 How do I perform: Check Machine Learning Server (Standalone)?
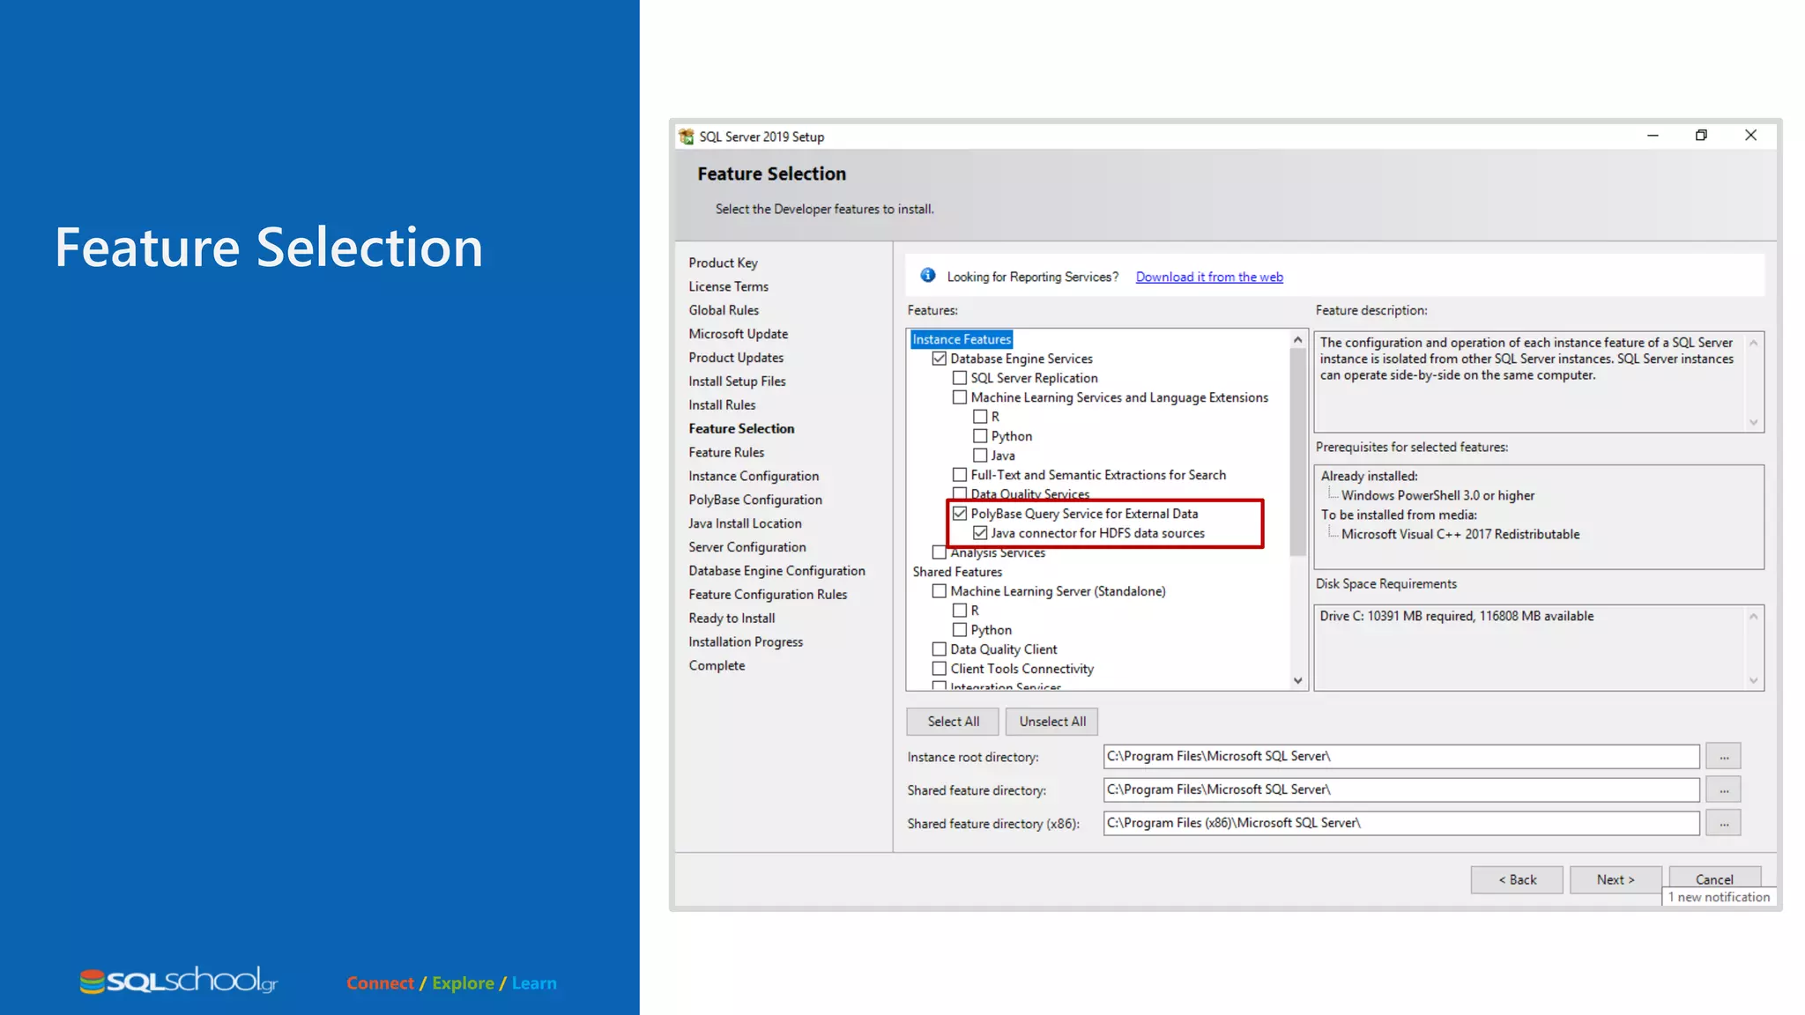(x=940, y=591)
